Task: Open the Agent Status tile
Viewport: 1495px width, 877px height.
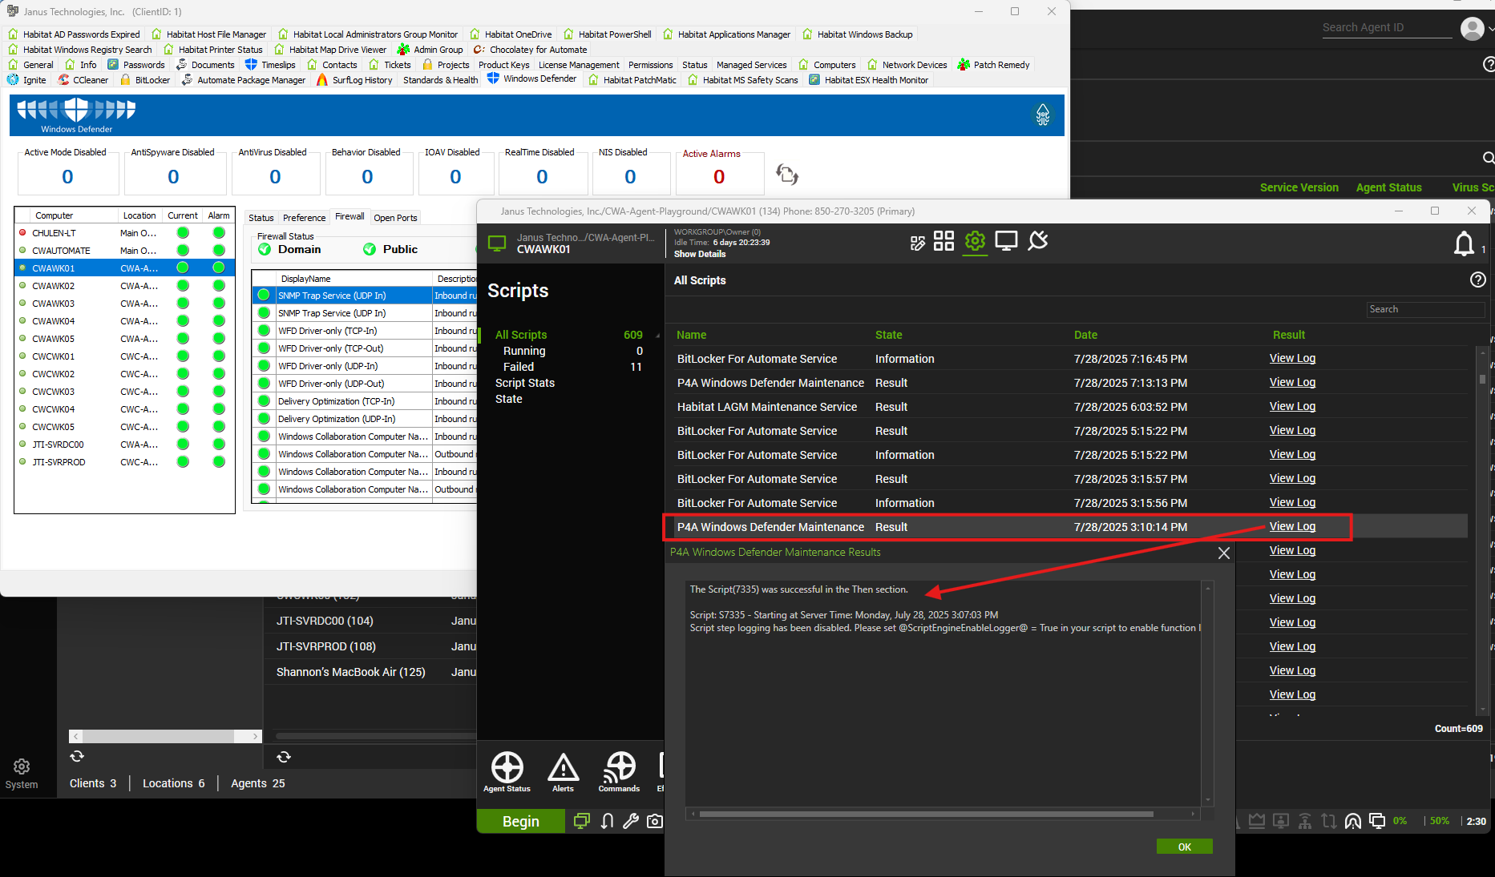Action: tap(507, 771)
